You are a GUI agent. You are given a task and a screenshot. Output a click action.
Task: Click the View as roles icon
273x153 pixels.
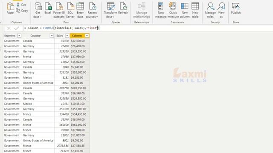[x=221, y=6]
